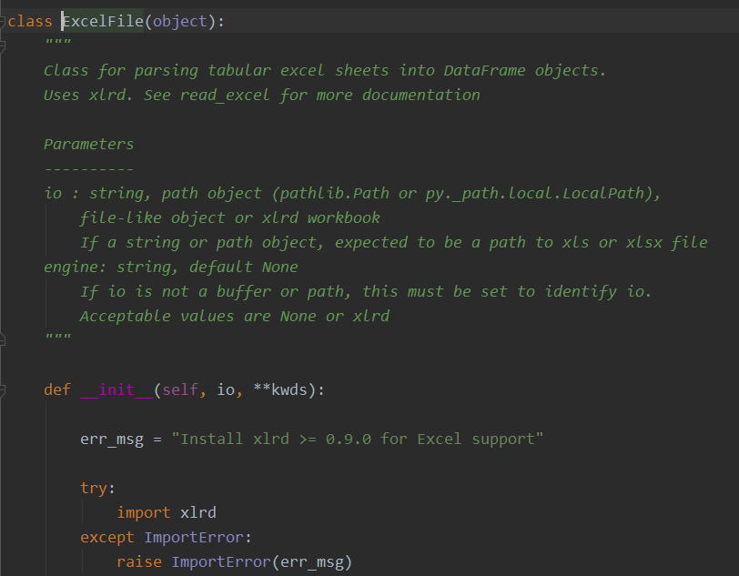This screenshot has width=739, height=576.
Task: Click the 'raise' keyword
Action: [139, 561]
